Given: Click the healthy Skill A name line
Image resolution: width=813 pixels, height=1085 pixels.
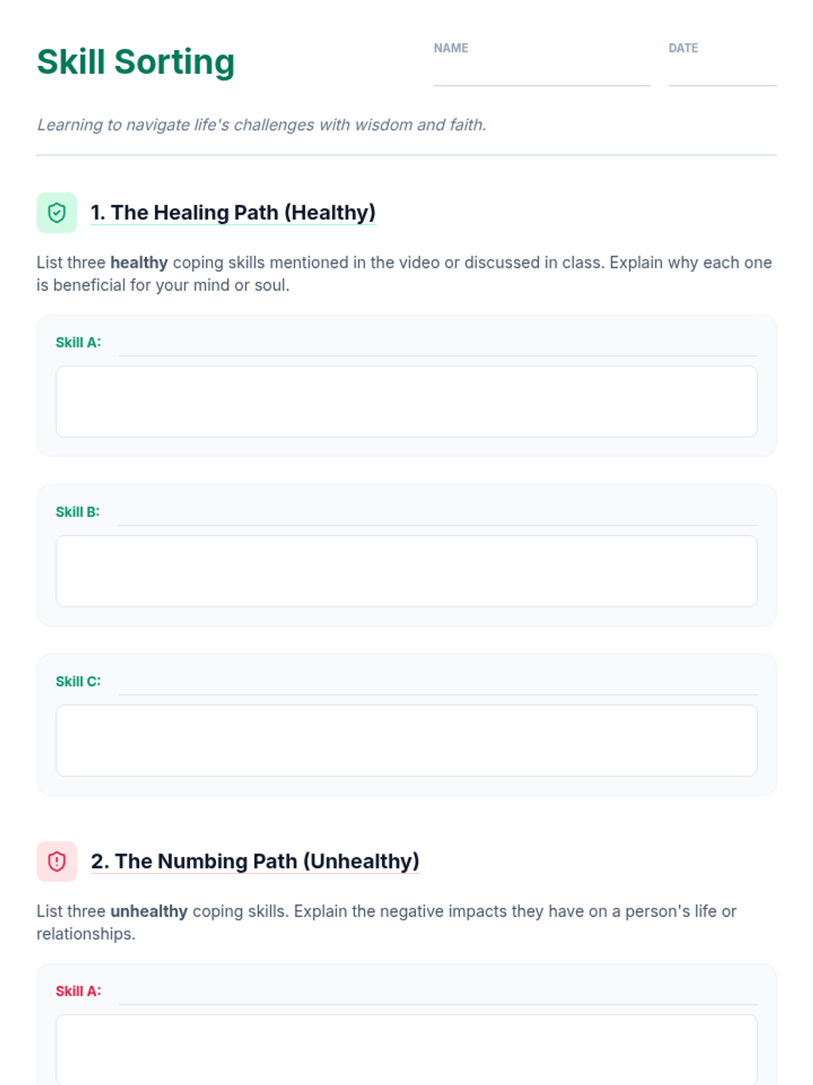Looking at the screenshot, I should coord(438,346).
